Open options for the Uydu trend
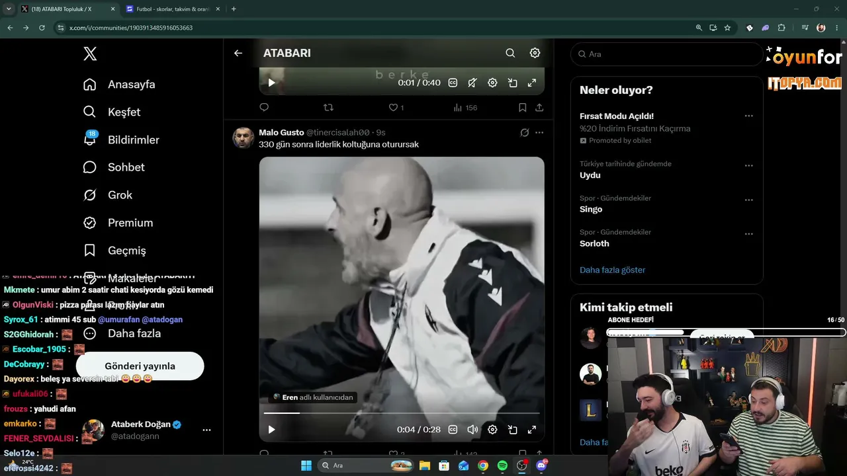The width and height of the screenshot is (847, 476). pos(748,165)
